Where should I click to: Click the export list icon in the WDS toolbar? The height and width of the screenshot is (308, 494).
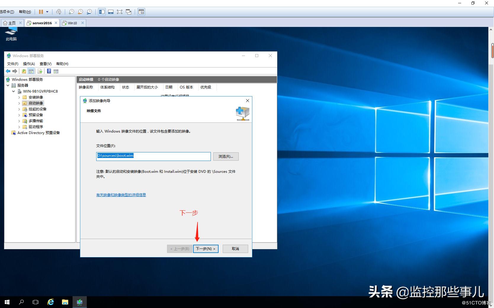tap(40, 71)
